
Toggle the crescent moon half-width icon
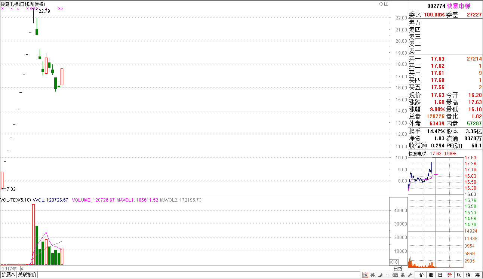coord(380,275)
